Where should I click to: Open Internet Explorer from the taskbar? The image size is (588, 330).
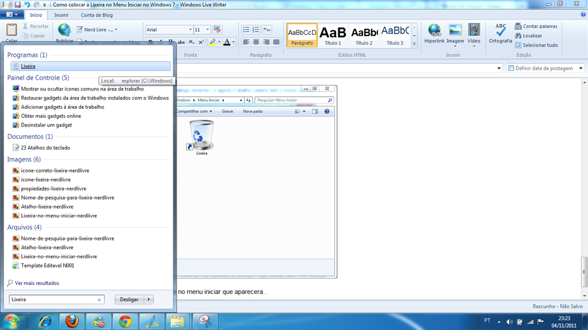coord(45,321)
